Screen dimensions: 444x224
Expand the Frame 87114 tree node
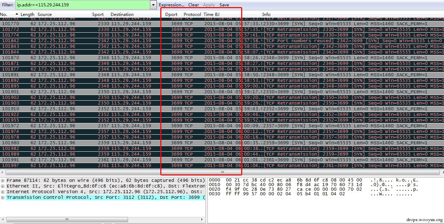3,180
